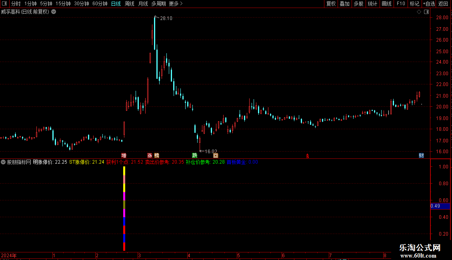Toggle the side panel icon in chart header

click(x=426, y=12)
